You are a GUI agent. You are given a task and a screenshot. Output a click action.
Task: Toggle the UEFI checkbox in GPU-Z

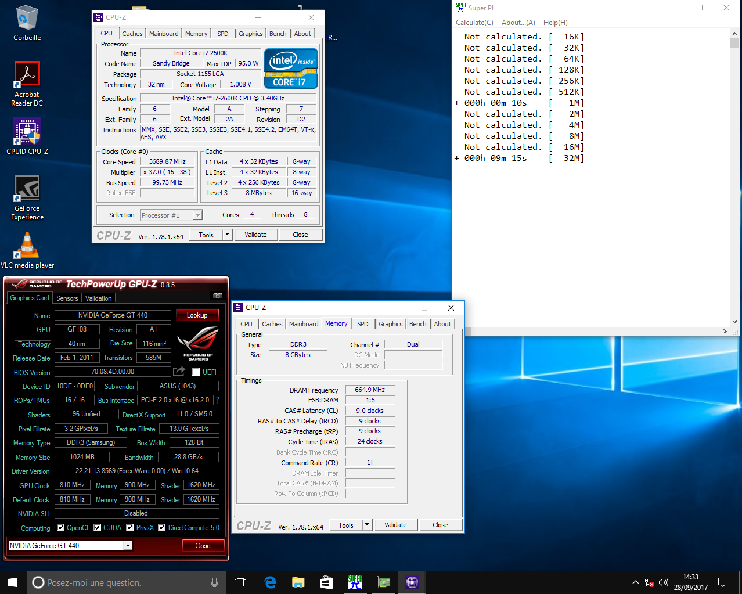click(x=196, y=372)
